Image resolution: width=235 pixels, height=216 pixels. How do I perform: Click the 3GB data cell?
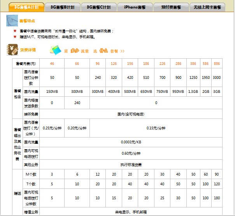tap(217, 91)
